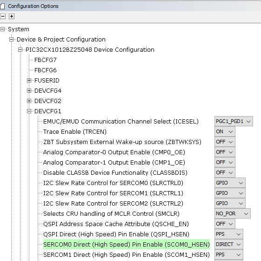261x261 pixels.
Task: Select the highlighted SERCOM0 Direct Pin Enable item
Action: point(127,245)
